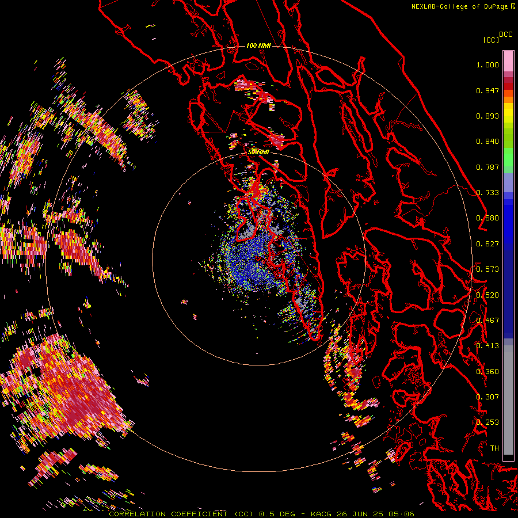Click the Correlation Coefficient caption at bottom
Viewport: 518px width, 518px height.
pos(261,514)
